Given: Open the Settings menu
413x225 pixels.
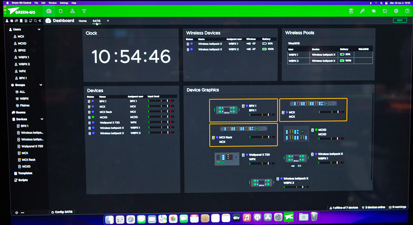Looking at the screenshot, I should pyautogui.click(x=64, y=3).
